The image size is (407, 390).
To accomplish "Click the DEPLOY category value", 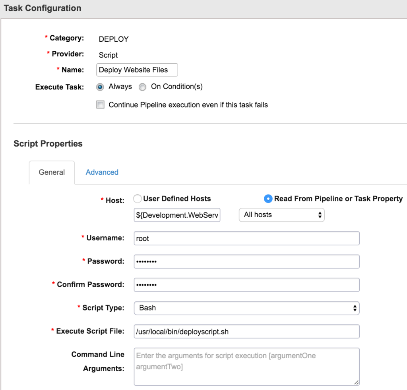I will (114, 39).
